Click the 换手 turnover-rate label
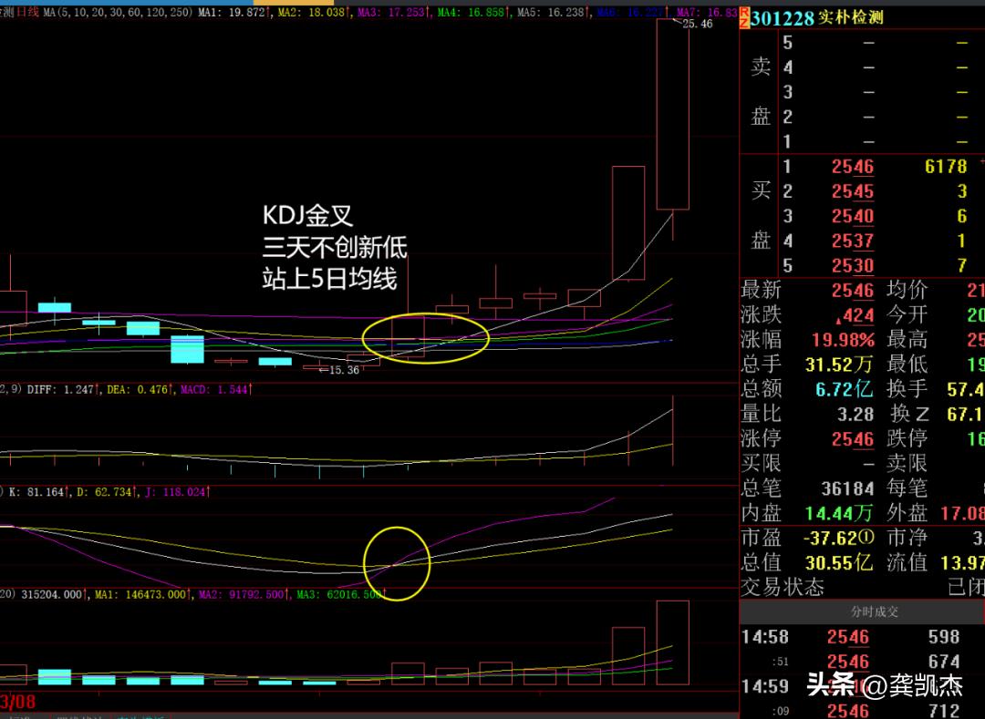This screenshot has width=985, height=719. click(907, 389)
